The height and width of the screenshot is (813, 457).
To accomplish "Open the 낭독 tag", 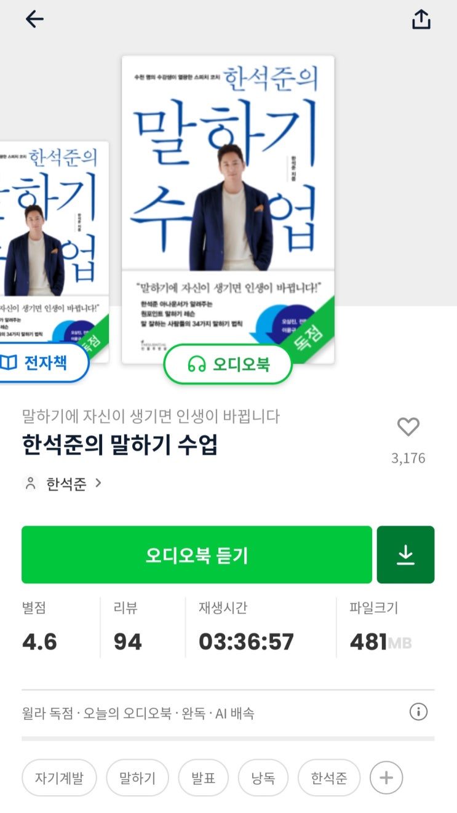I will tap(263, 778).
